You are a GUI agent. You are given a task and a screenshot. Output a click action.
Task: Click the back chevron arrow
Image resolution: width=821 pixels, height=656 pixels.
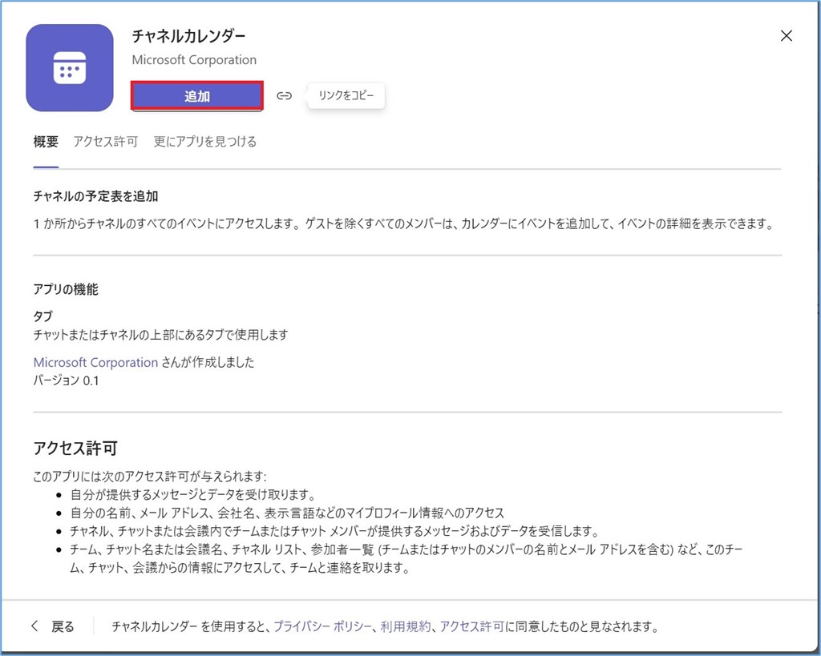point(34,626)
